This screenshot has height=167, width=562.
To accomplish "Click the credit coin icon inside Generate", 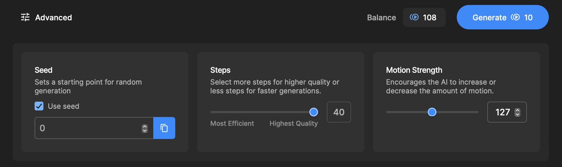I will click(515, 17).
